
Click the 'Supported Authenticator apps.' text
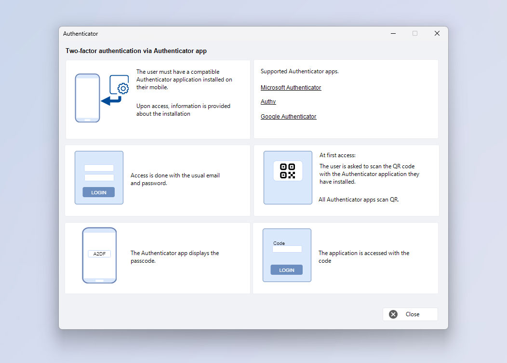click(x=300, y=71)
